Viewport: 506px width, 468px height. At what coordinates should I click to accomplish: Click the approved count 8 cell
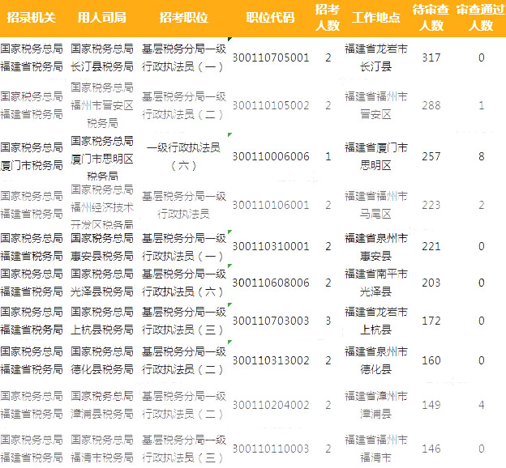pos(481,156)
